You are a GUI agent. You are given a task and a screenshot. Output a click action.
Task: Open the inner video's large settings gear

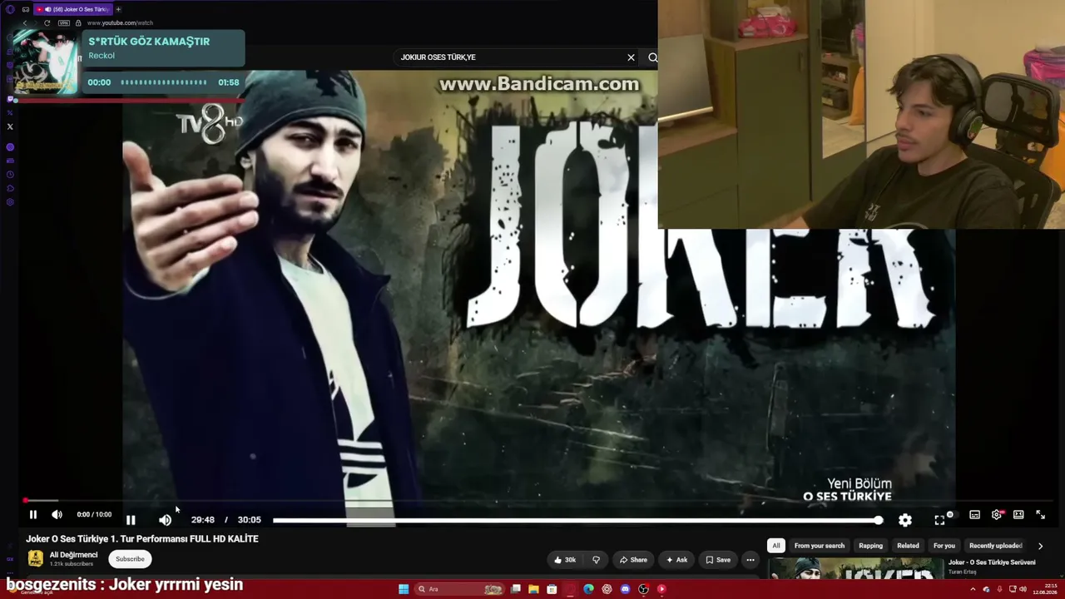pyautogui.click(x=905, y=520)
